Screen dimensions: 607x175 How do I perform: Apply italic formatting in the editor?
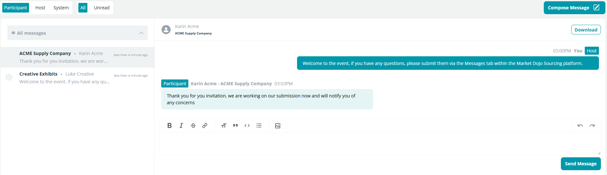[x=181, y=125]
